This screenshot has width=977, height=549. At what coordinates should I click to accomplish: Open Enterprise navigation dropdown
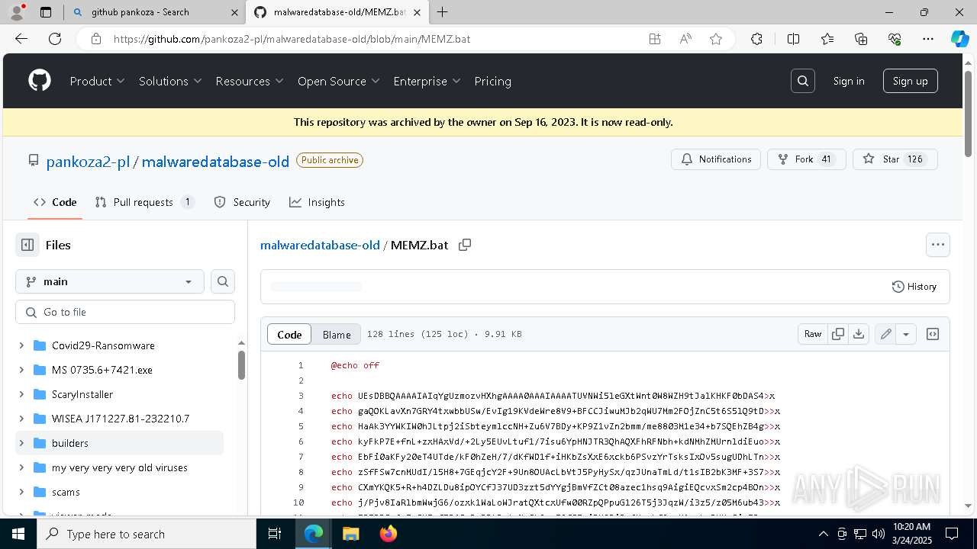coord(427,81)
